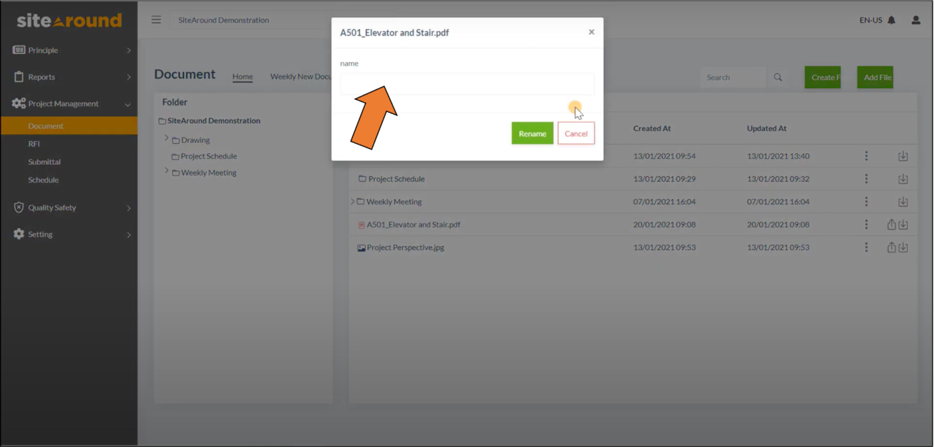Share Project Perspective.jpg using its share icon
Viewport: 934px width, 447px height.
[x=891, y=247]
